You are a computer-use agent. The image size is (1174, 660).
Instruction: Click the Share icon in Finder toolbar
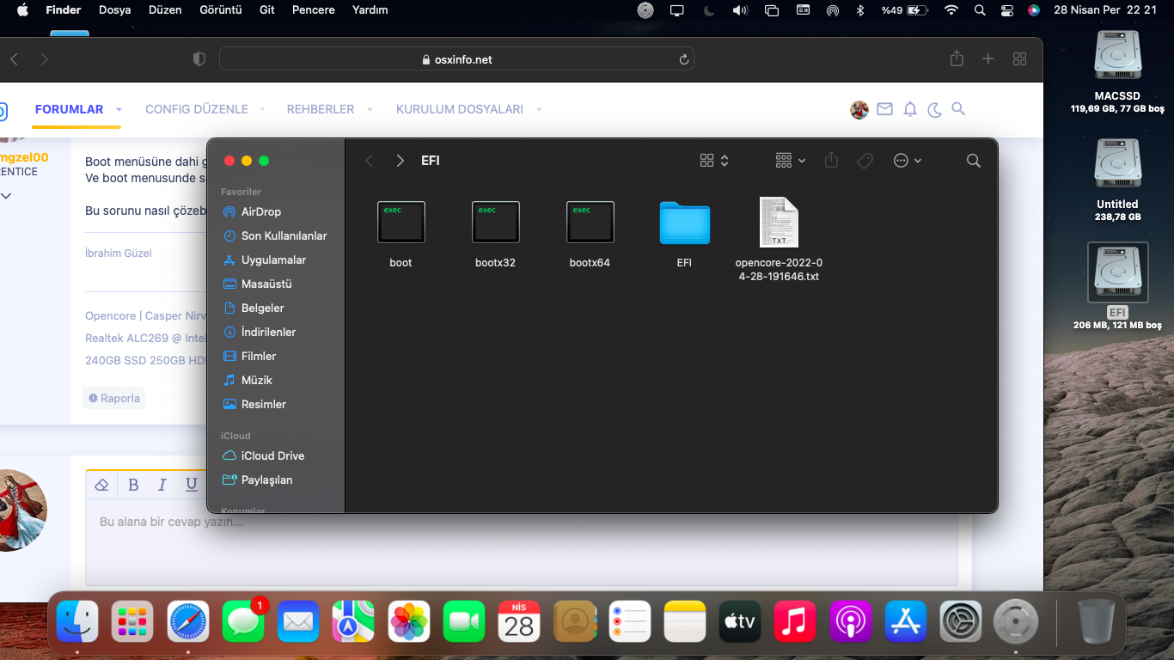(x=831, y=161)
